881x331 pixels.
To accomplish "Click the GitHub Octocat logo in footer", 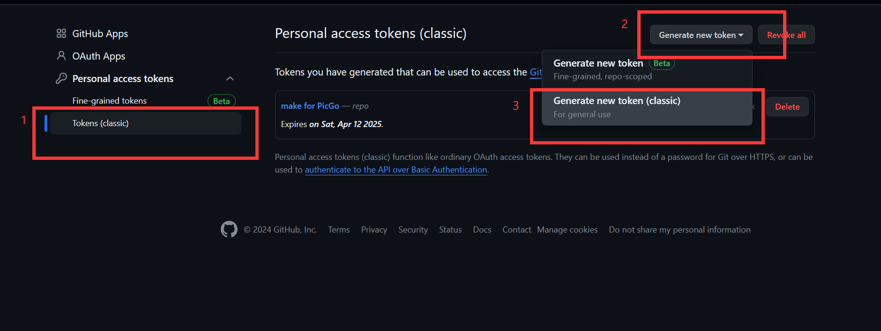I will [229, 229].
